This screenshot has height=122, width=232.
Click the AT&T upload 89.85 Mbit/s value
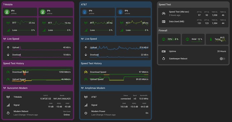point(142,79)
